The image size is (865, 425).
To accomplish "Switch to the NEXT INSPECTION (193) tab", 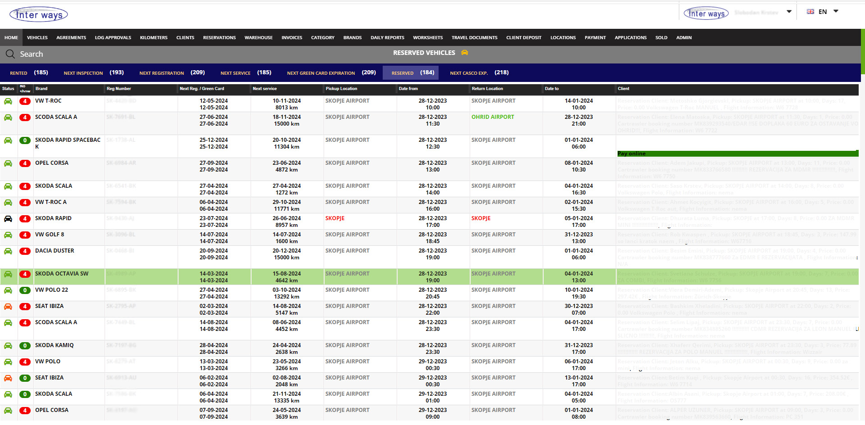I will (x=94, y=72).
